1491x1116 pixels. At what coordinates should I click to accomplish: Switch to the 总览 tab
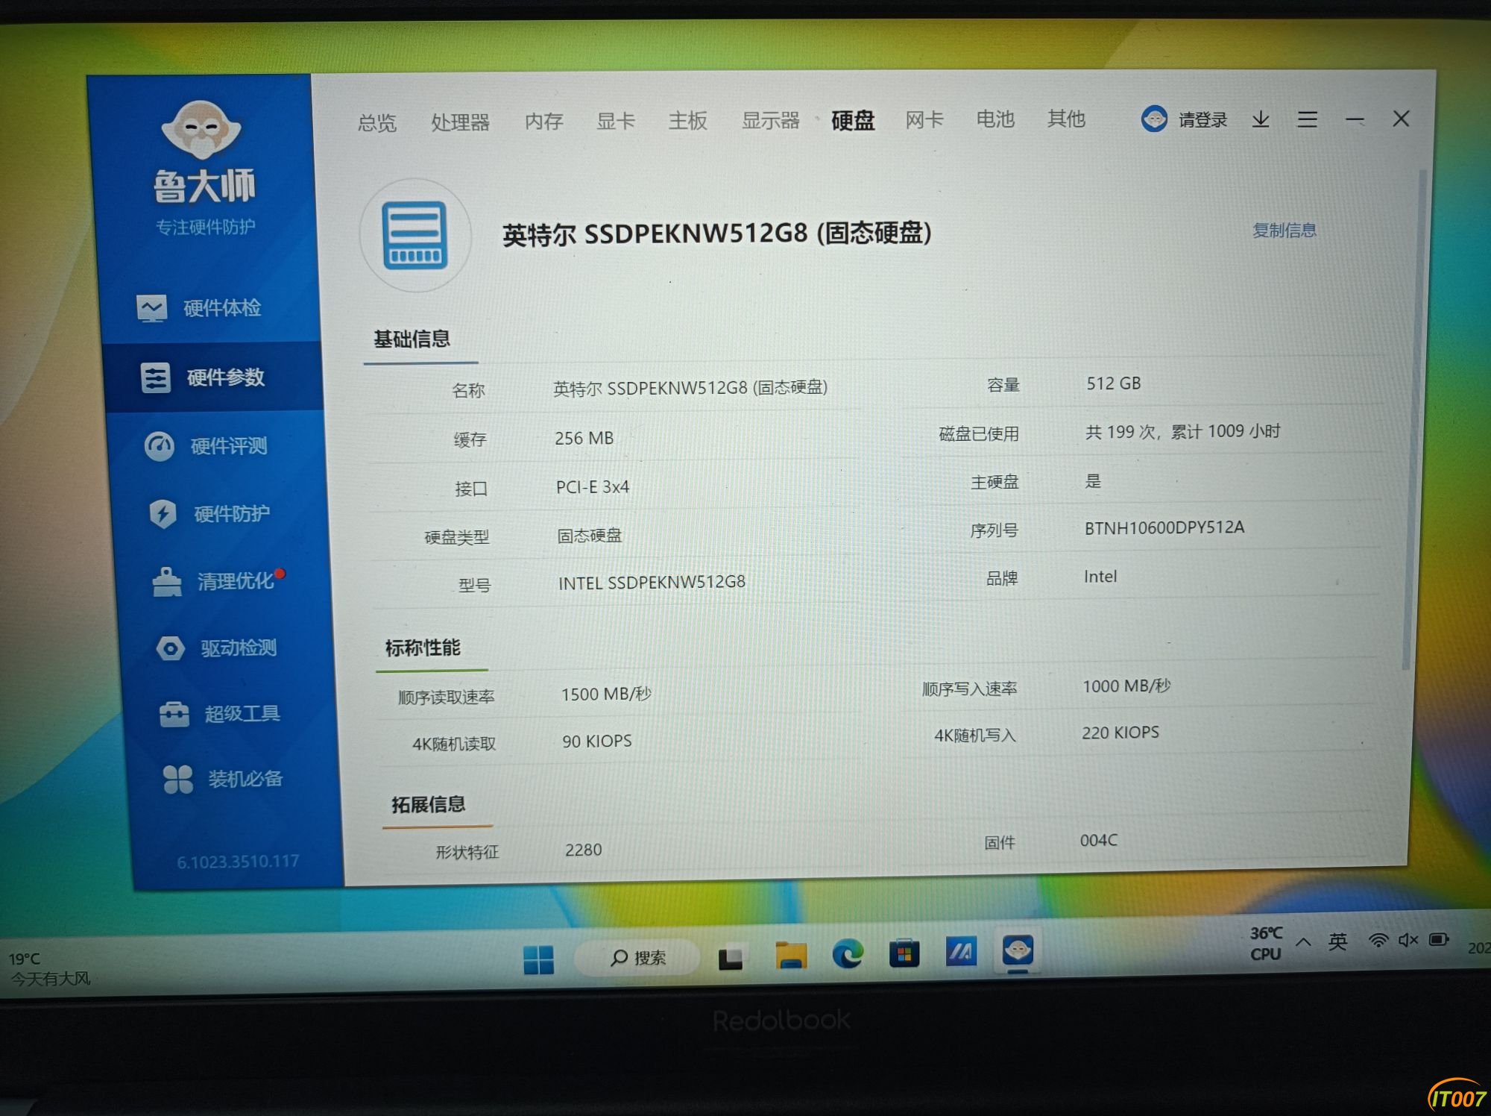pos(376,123)
